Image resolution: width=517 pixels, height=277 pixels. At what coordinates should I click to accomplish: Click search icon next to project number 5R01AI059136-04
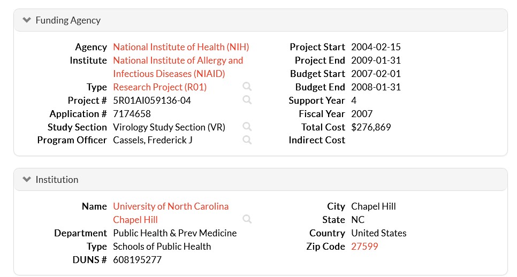click(247, 100)
